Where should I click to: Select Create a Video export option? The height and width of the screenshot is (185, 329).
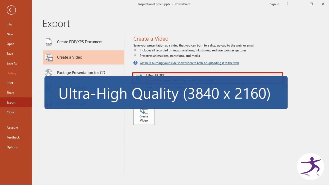pyautogui.click(x=83, y=57)
